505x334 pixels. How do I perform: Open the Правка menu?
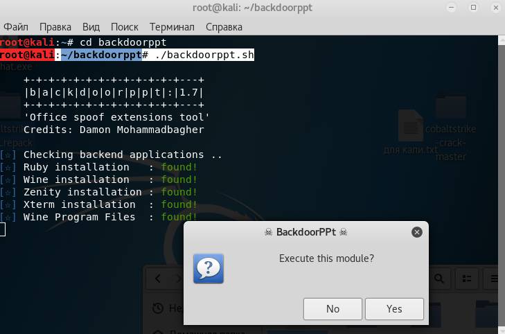click(55, 27)
